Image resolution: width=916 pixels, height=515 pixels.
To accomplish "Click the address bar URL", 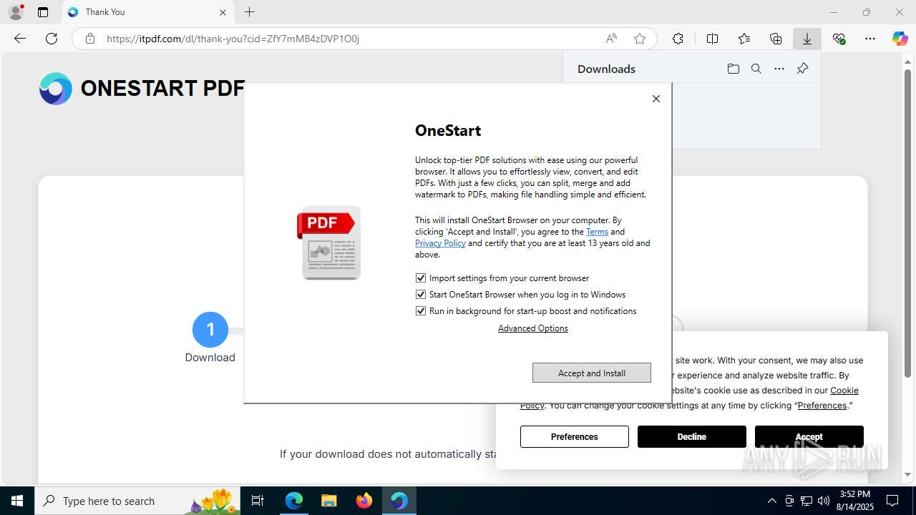I will pyautogui.click(x=233, y=39).
